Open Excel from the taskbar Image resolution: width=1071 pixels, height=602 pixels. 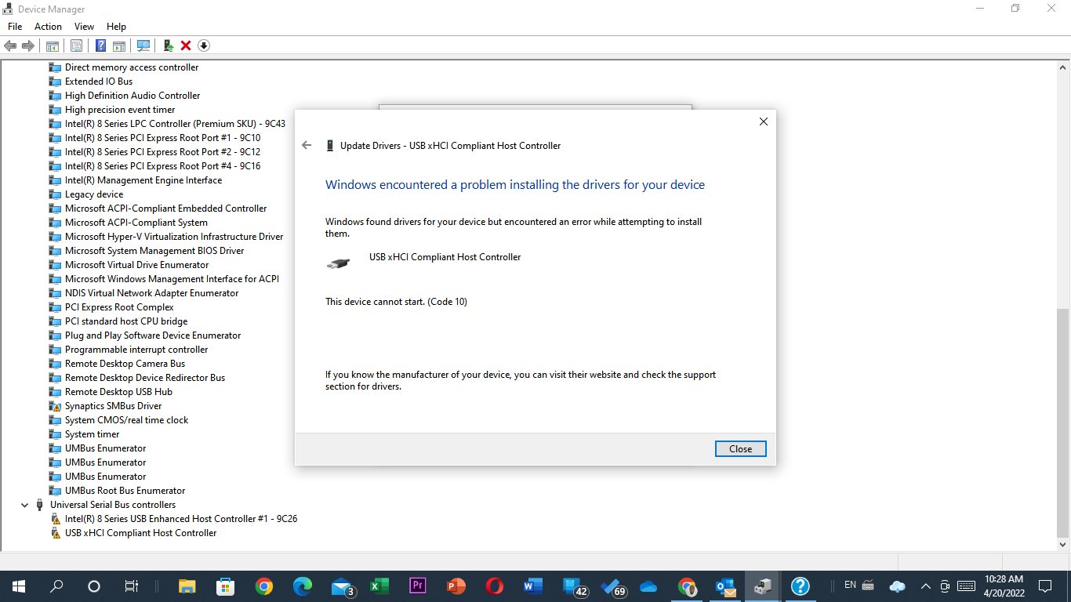[379, 585]
